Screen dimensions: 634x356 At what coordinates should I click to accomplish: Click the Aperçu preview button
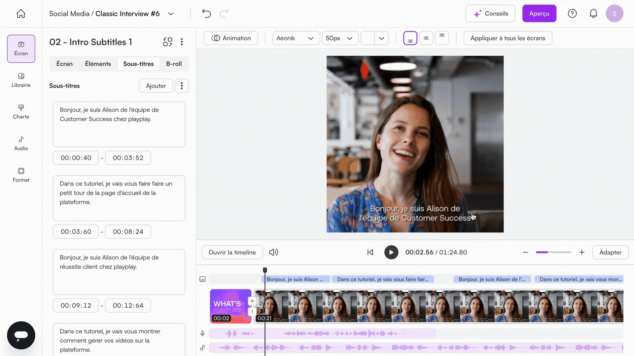(x=539, y=14)
